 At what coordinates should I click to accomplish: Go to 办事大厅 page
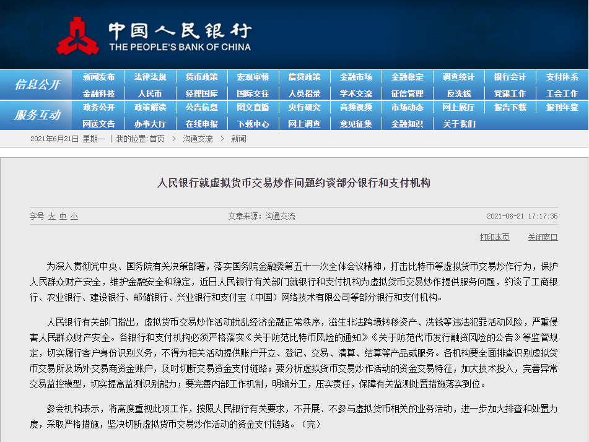(150, 124)
